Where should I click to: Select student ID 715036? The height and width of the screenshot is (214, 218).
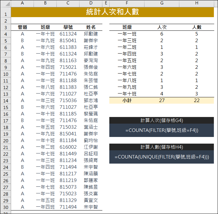[68, 101]
